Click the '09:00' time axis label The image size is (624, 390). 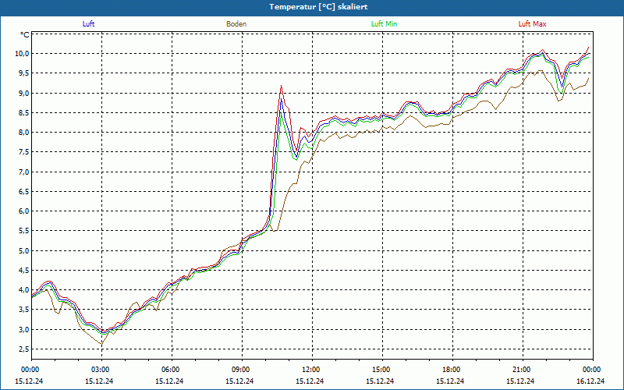tap(242, 370)
